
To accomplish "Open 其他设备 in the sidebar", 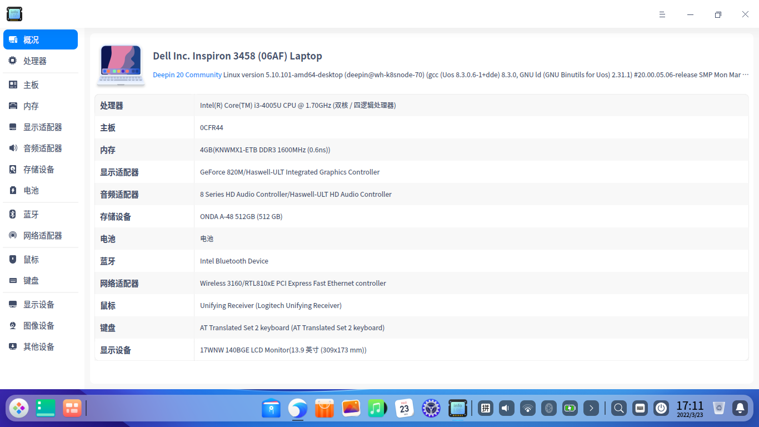I will pyautogui.click(x=41, y=347).
